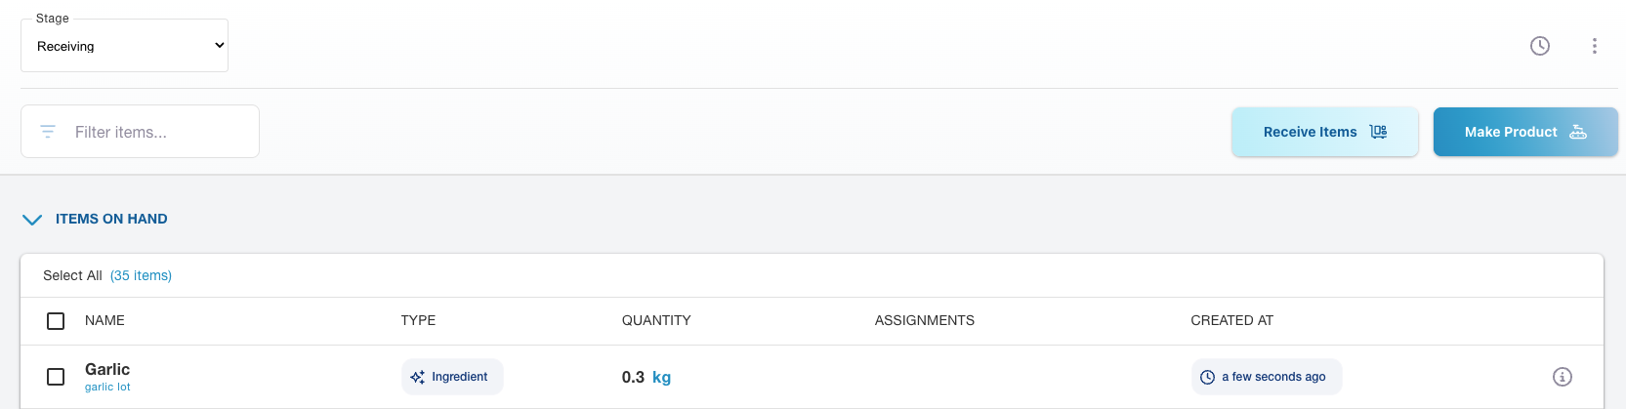Sort by the Name column header
The width and height of the screenshot is (1626, 409).
104,321
